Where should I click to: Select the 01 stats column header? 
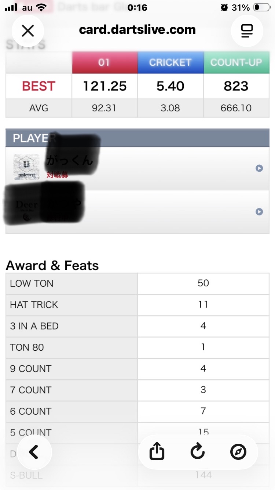click(104, 62)
